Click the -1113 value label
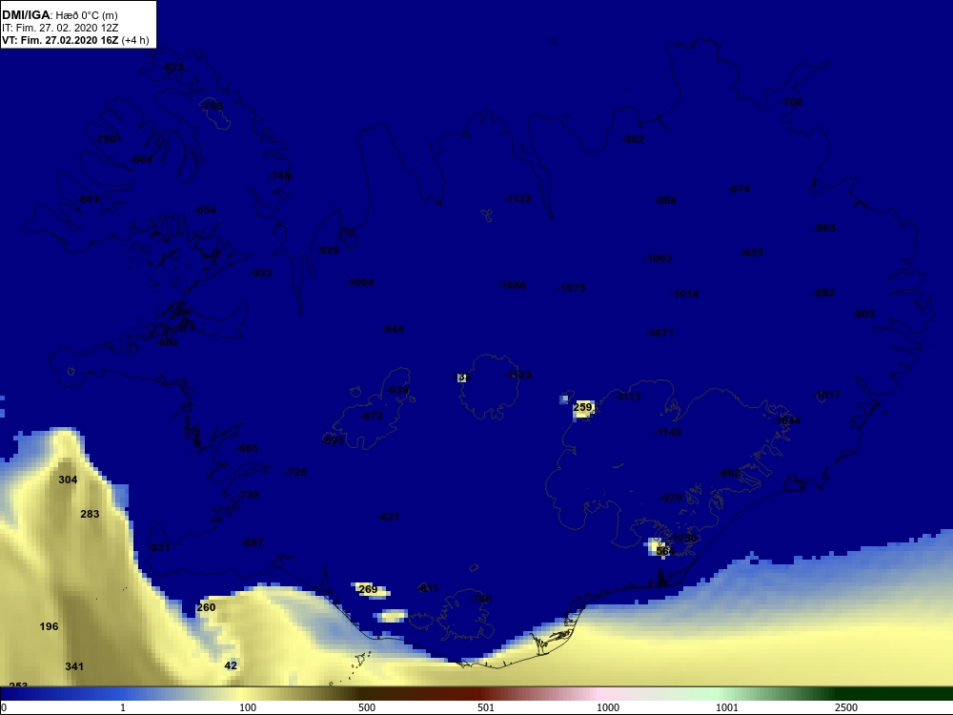 point(627,397)
